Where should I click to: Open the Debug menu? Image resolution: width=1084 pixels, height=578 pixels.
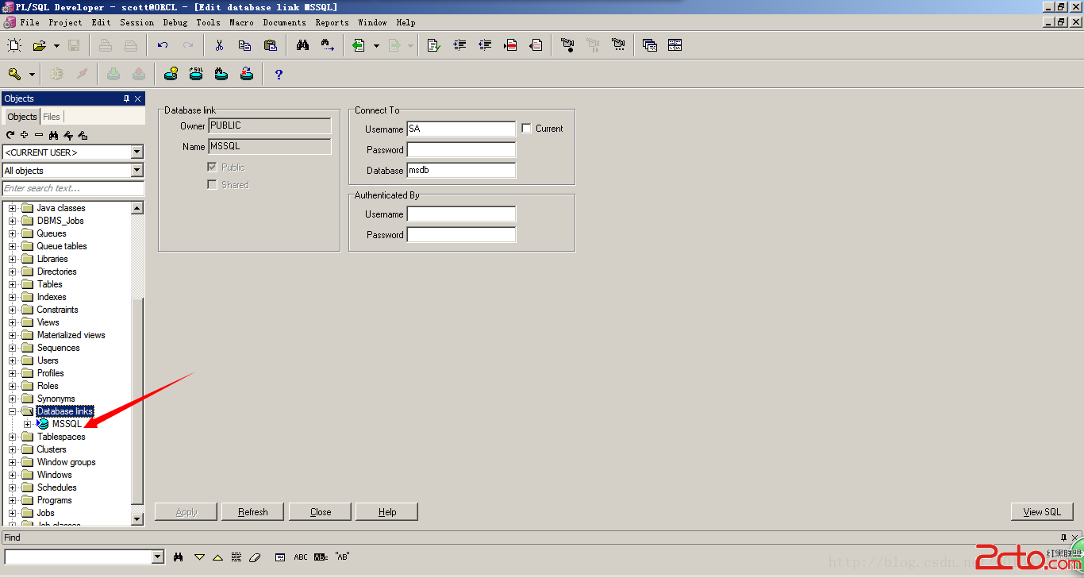pyautogui.click(x=175, y=22)
